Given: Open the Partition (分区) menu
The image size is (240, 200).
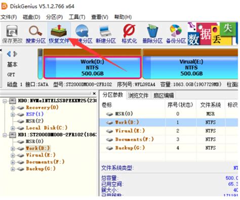Looking at the screenshot, I should pyautogui.click(x=54, y=17).
